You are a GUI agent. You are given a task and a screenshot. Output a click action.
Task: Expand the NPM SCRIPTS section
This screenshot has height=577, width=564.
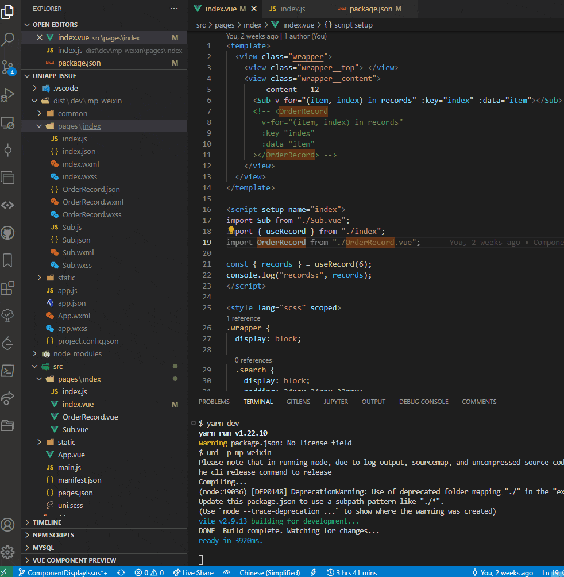53,535
